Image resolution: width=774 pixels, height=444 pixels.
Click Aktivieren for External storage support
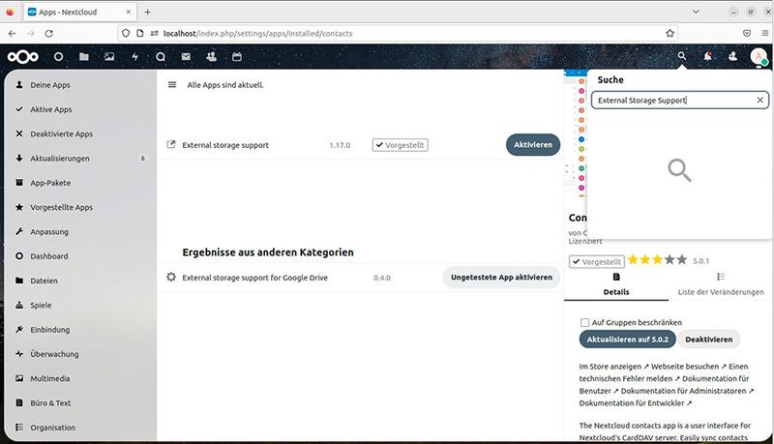click(533, 144)
